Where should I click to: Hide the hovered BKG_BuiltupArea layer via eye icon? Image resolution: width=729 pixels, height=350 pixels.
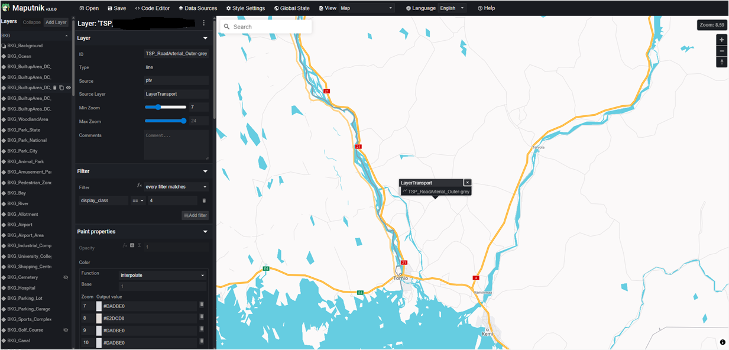point(69,87)
